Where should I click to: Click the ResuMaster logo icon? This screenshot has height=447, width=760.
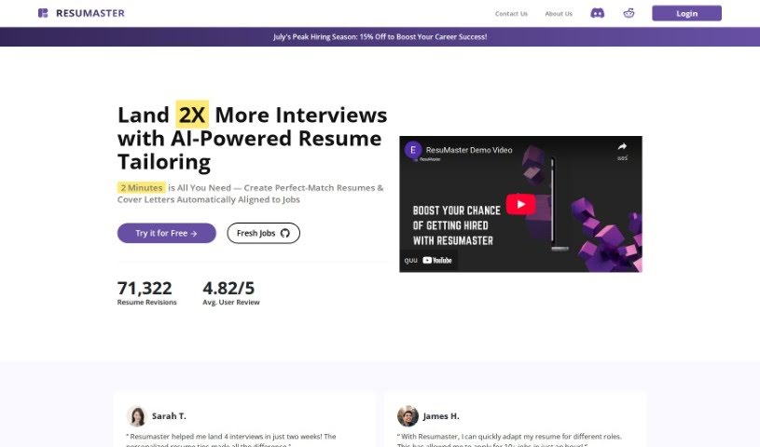click(43, 13)
